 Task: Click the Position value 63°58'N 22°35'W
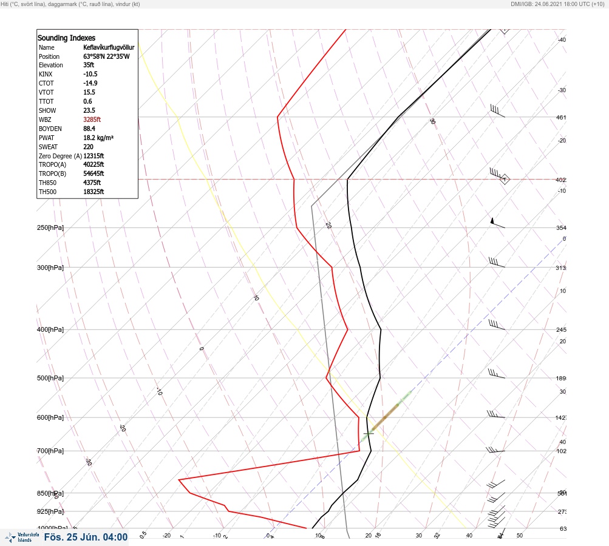click(x=106, y=56)
